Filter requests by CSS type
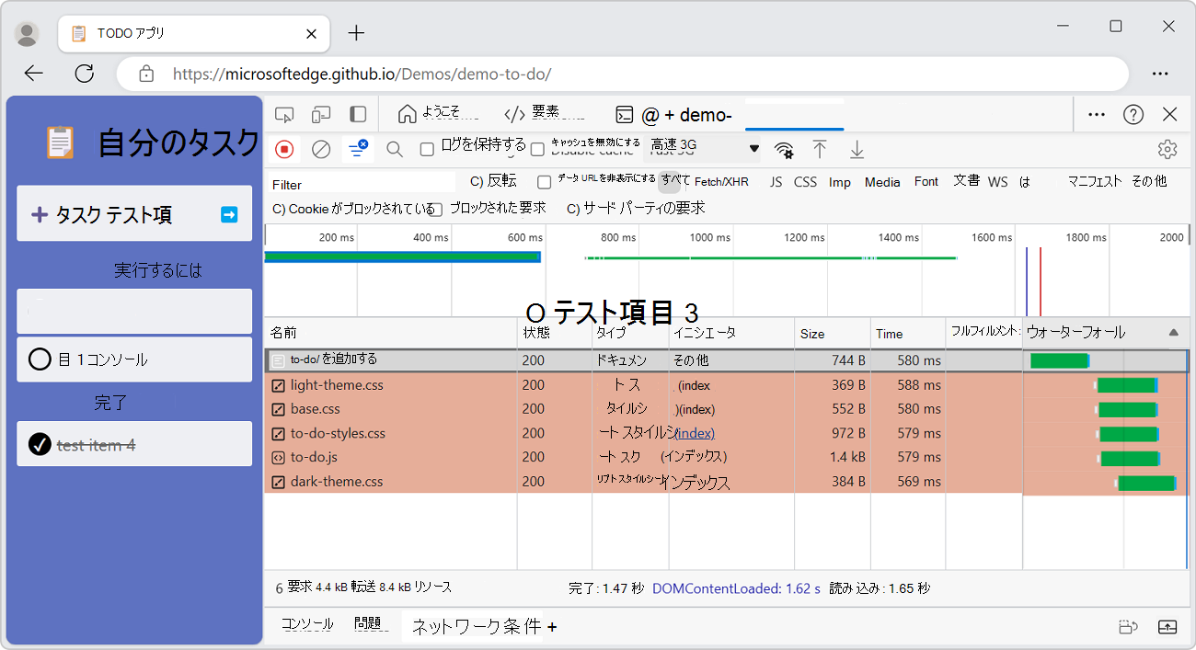Viewport: 1196px width, 650px height. tap(805, 182)
